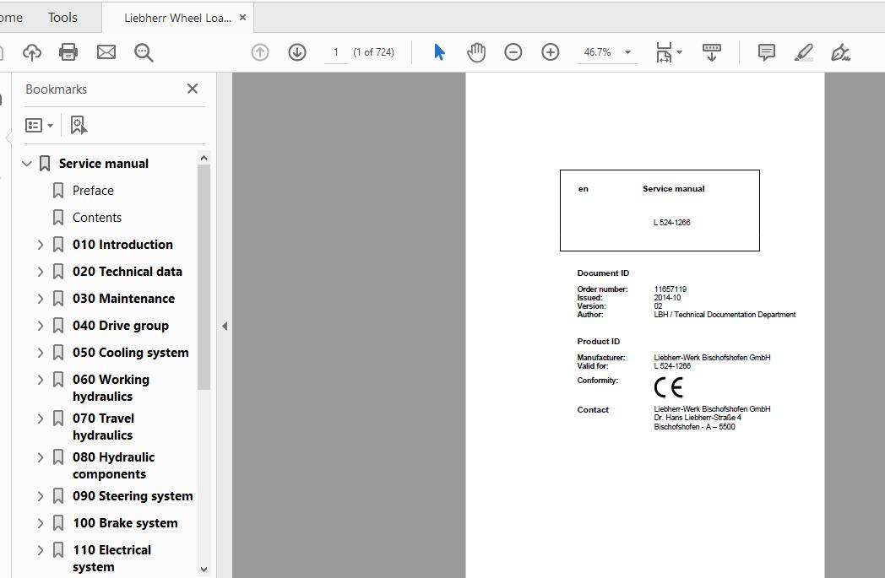Screen dimensions: 885x578
Task: Zoom out of the page
Action: (513, 51)
